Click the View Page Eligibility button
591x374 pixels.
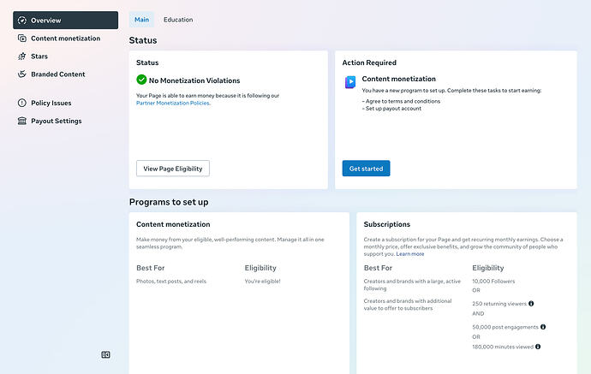point(173,169)
